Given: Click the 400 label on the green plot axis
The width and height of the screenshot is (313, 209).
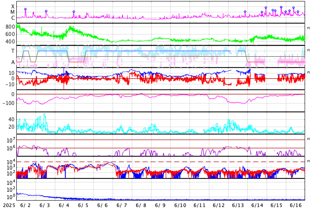Looking at the screenshot, I should point(10,41).
